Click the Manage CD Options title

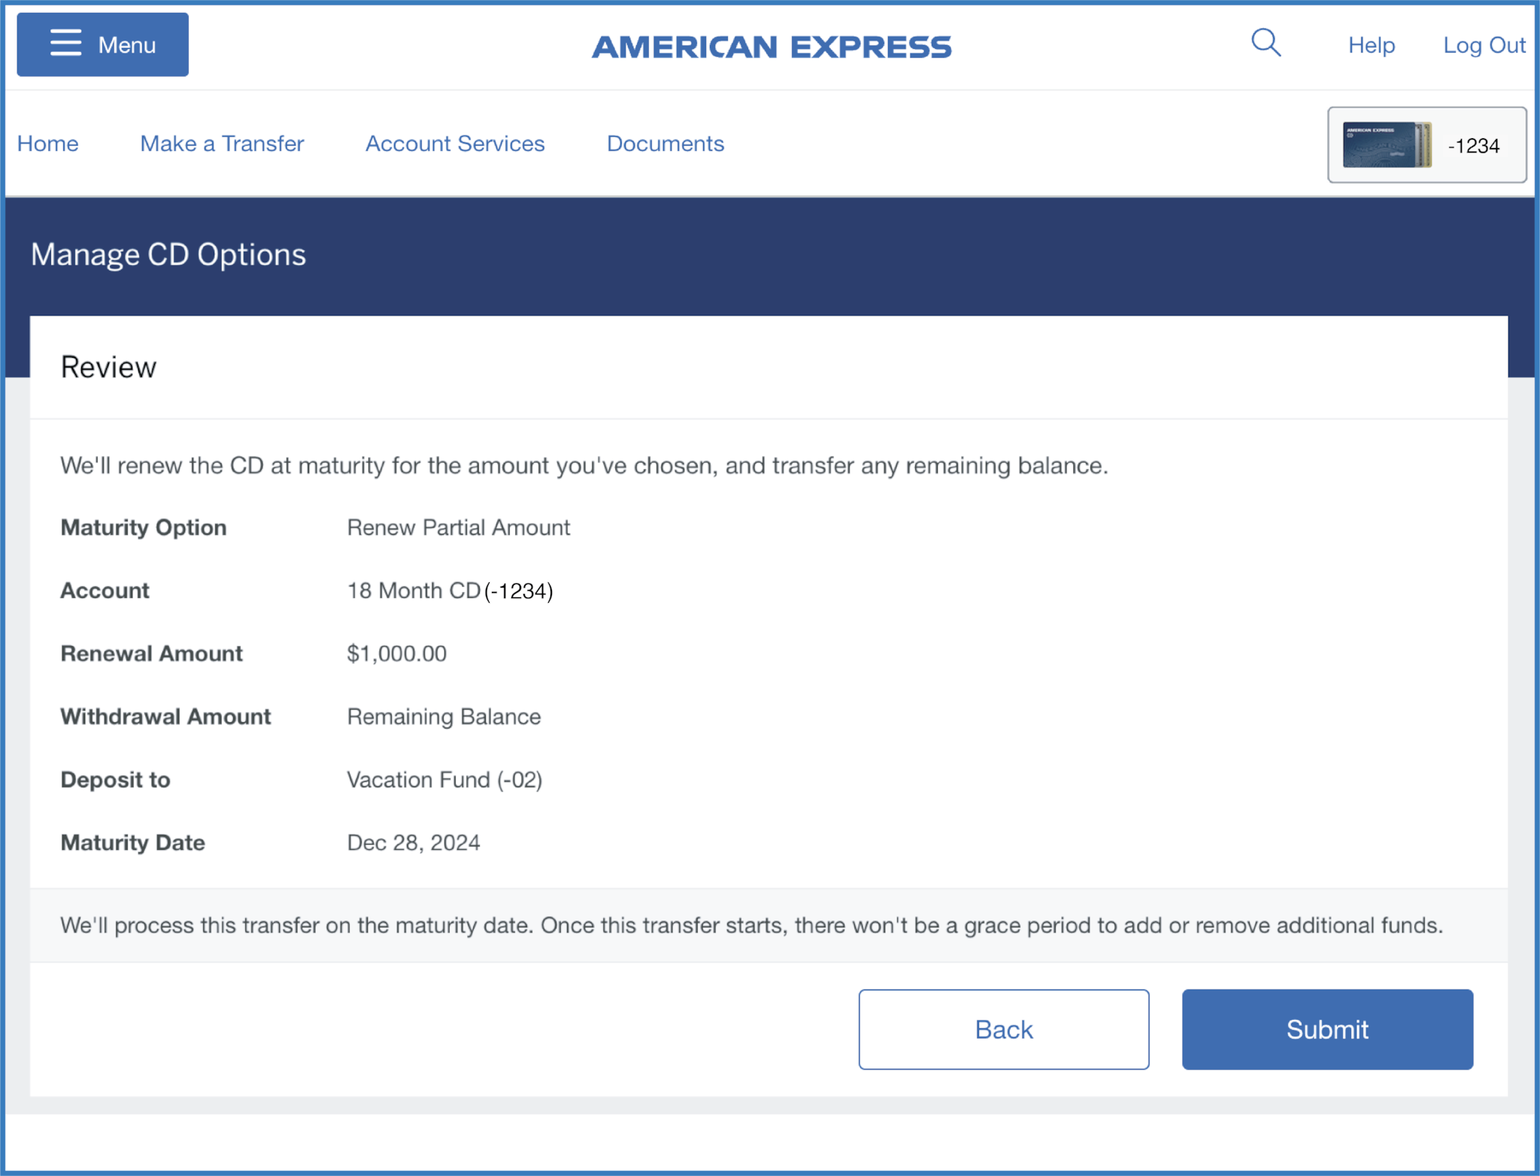(x=168, y=255)
